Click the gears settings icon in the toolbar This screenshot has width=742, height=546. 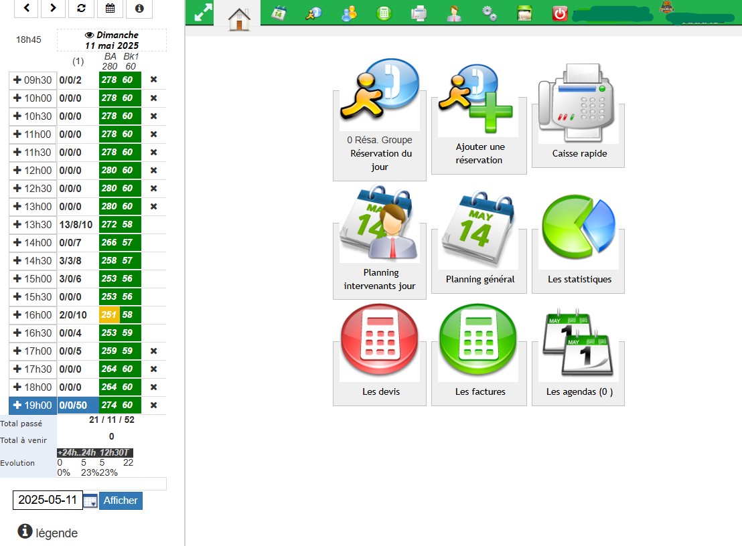(488, 12)
